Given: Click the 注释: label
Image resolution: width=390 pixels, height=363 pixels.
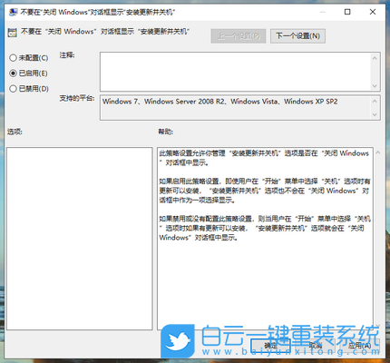Looking at the screenshot, I should coord(67,55).
